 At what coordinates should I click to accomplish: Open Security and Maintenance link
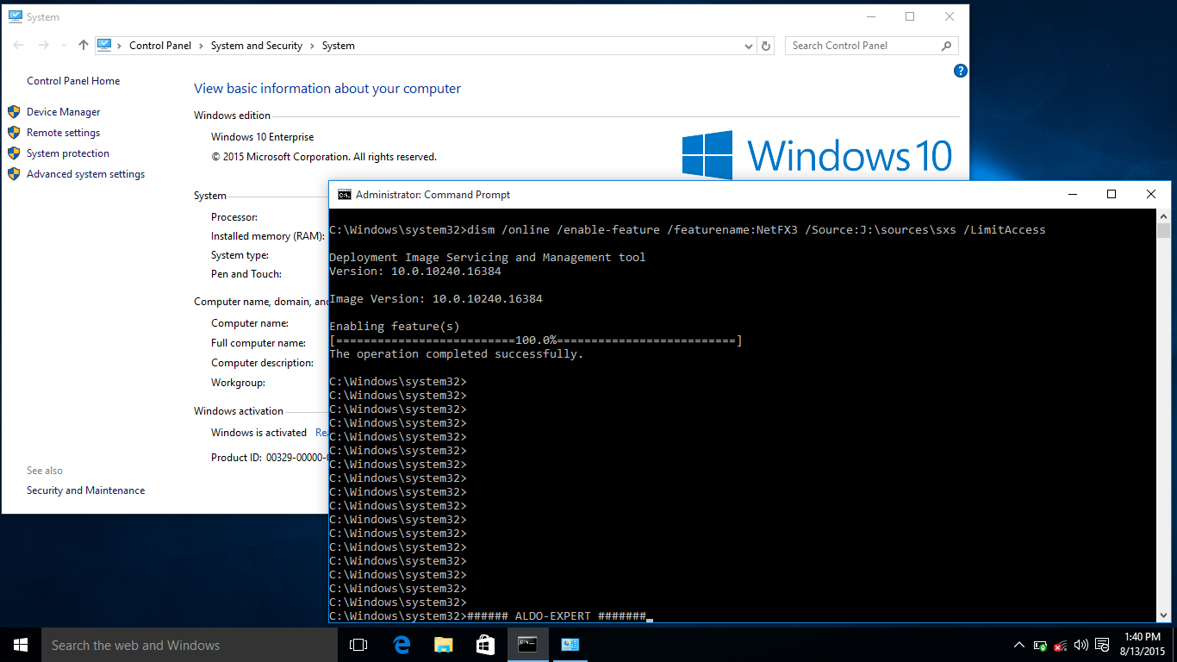85,490
